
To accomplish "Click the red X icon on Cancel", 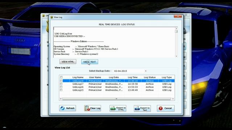I will coord(161,108).
